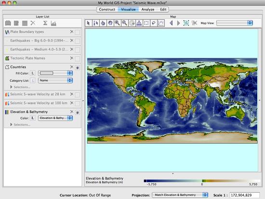Open the Countries Fill Color dropdown
This screenshot has height=199, width=265.
point(55,73)
